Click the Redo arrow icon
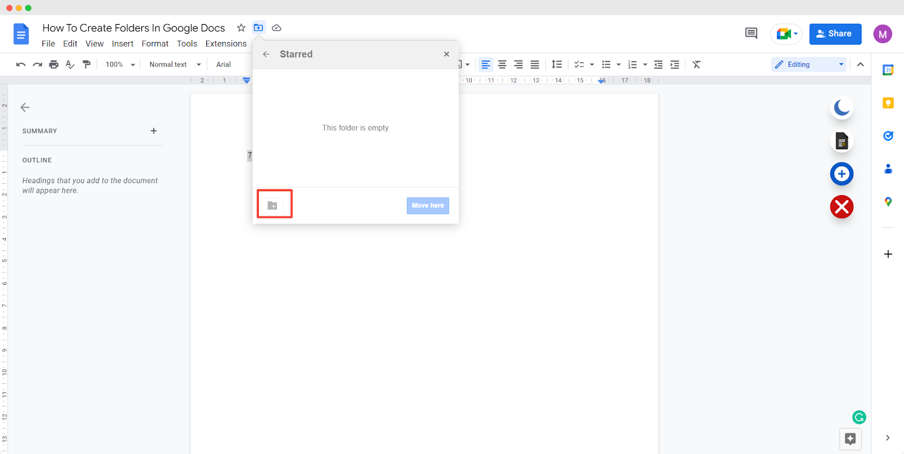This screenshot has width=904, height=454. (37, 64)
